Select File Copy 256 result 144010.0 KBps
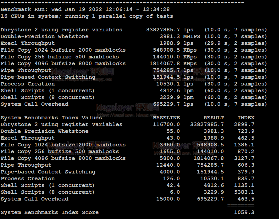 point(175,57)
